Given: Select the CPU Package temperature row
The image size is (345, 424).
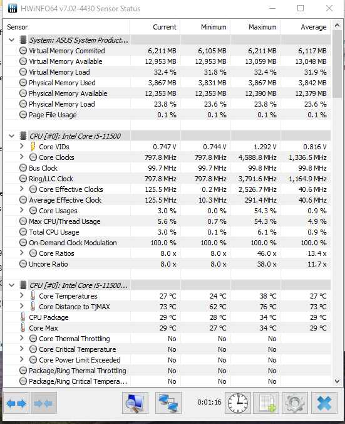Looking at the screenshot, I should pyautogui.click(x=167, y=317).
